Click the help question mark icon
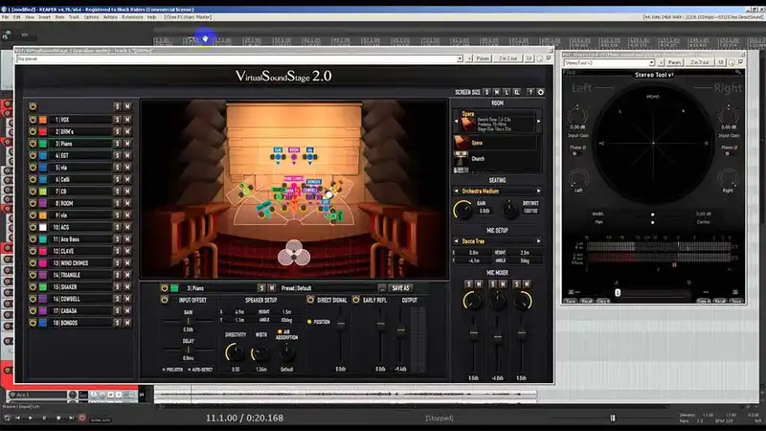 point(530,92)
